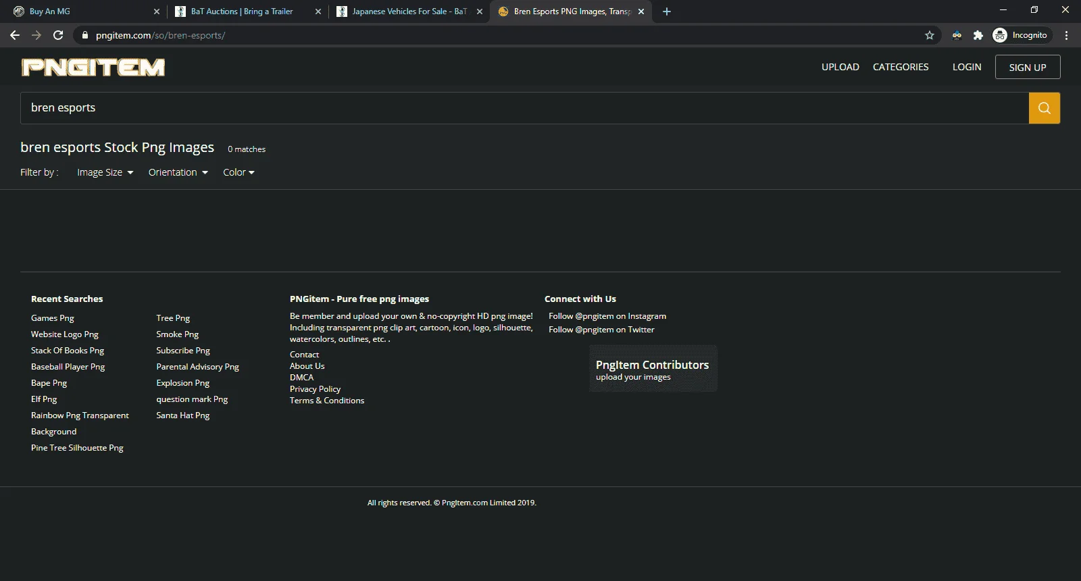
Task: Open the Terms & Conditions link
Action: click(327, 401)
